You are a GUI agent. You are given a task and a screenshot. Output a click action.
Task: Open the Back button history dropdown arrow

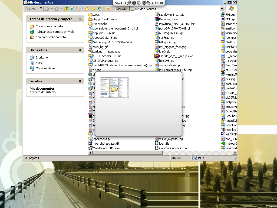pyautogui.click(x=52, y=9)
